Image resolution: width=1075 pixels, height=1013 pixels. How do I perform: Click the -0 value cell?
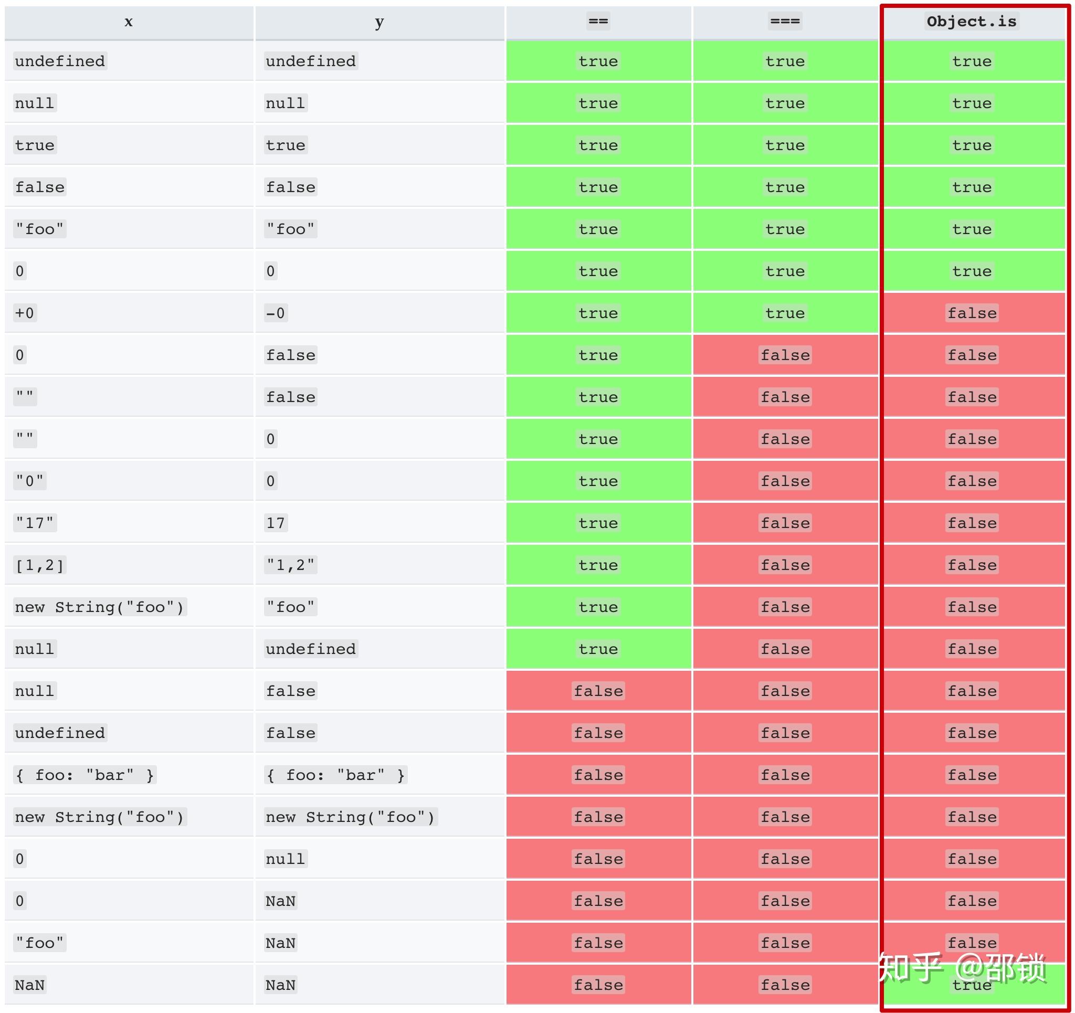point(276,313)
